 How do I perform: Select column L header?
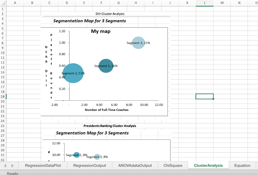pos(205,3)
